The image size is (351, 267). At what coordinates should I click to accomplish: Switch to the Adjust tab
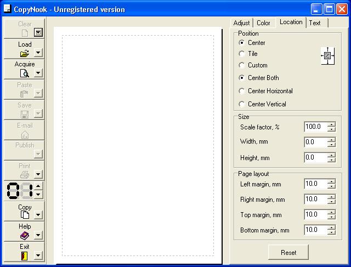click(241, 23)
